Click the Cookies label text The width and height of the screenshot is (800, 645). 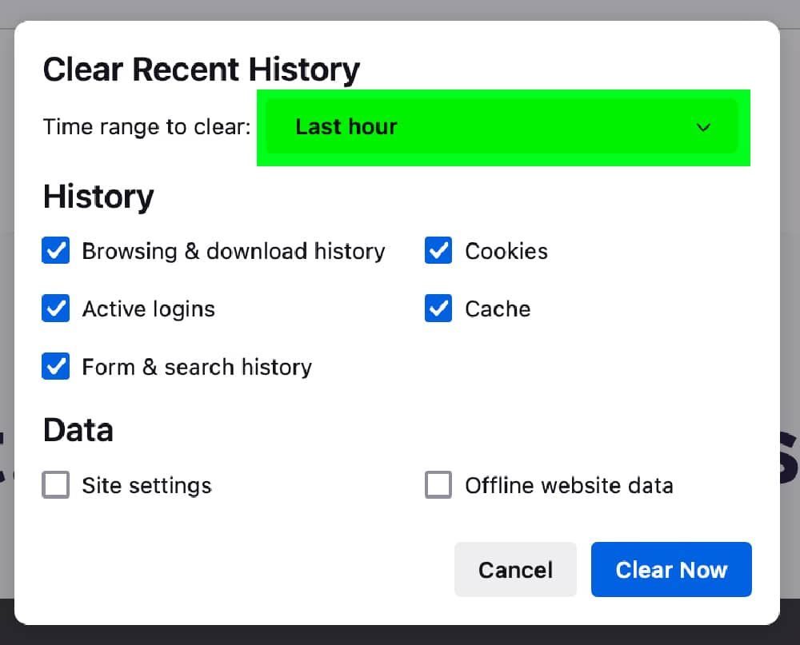click(506, 251)
